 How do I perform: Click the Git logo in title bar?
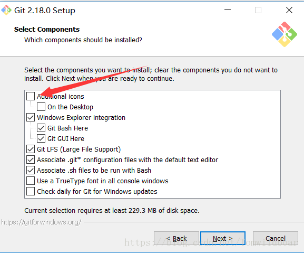pyautogui.click(x=6, y=10)
